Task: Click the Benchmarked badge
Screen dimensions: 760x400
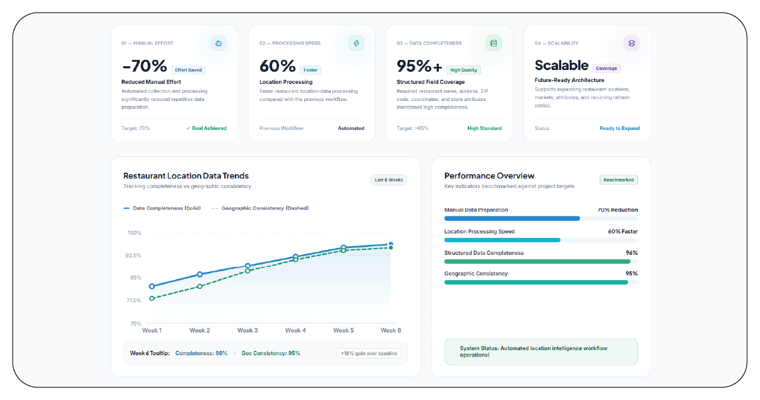Action: 619,180
